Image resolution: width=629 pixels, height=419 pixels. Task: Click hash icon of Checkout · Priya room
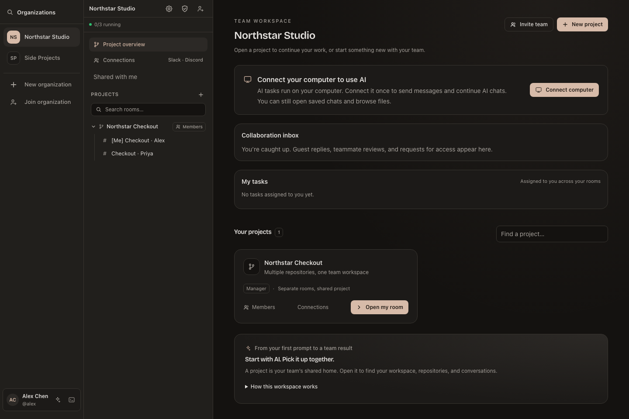pyautogui.click(x=105, y=154)
